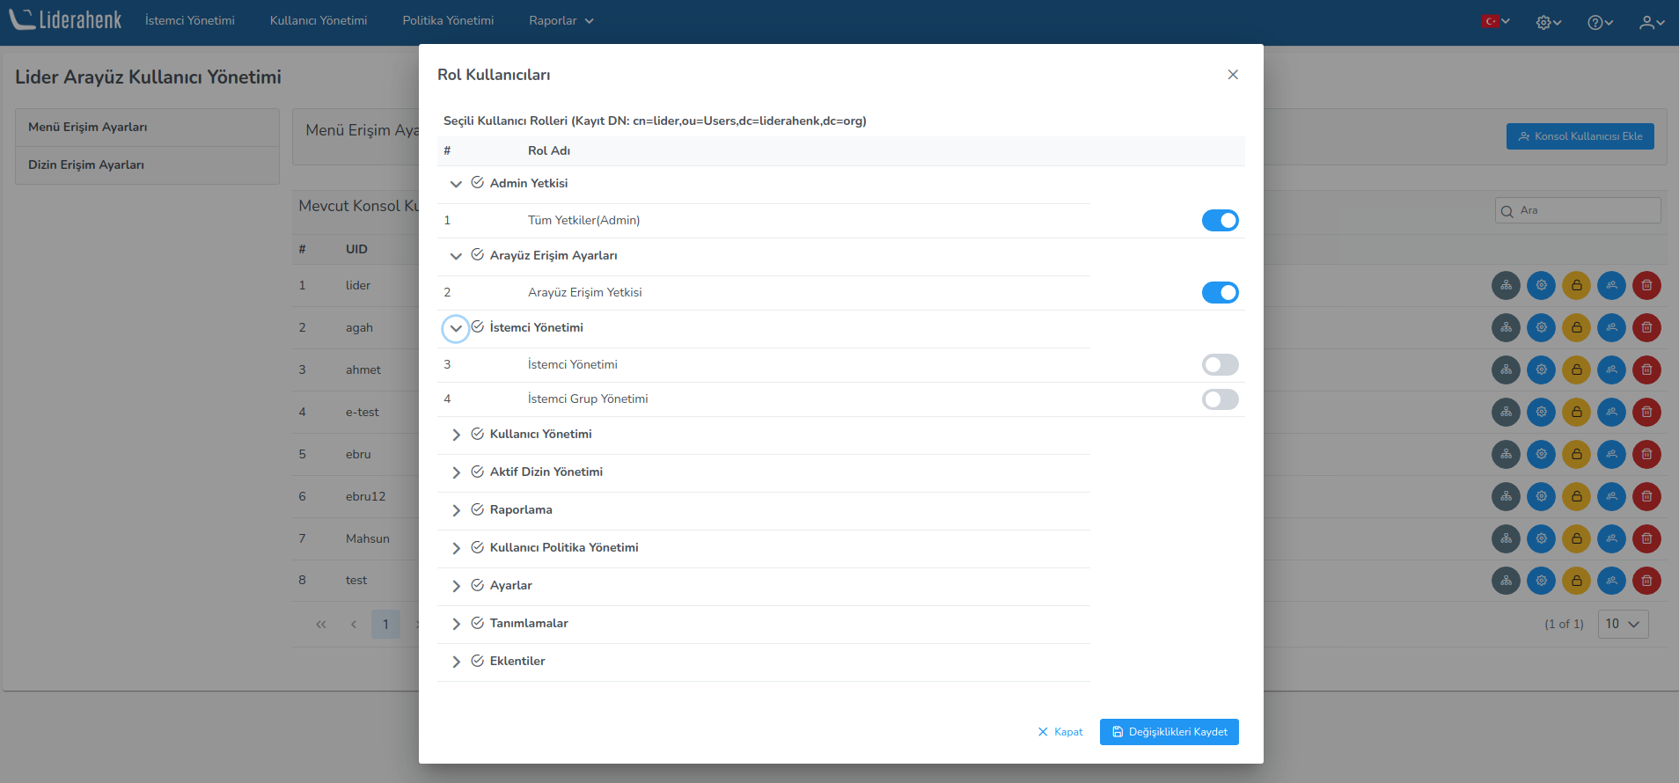Screen dimensions: 1679x783
Task: Click the hierarchy icon in lider row
Action: pos(1506,285)
